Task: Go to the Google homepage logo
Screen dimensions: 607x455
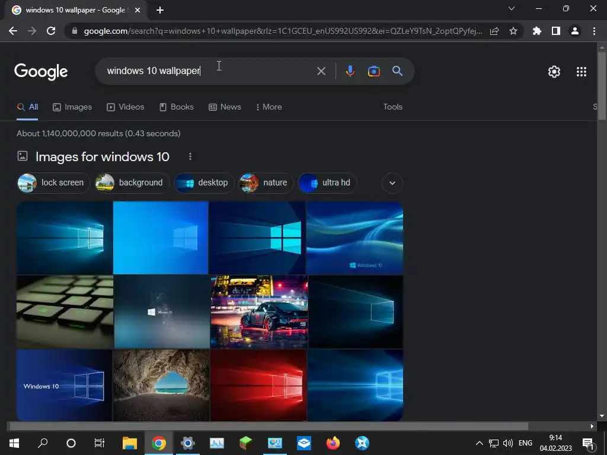Action: coord(41,72)
